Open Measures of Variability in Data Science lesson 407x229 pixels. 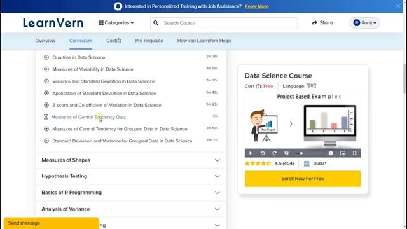click(x=93, y=69)
